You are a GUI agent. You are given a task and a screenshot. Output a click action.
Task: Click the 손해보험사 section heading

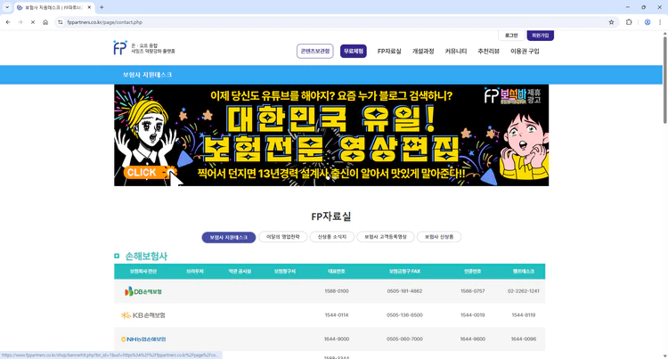point(146,256)
